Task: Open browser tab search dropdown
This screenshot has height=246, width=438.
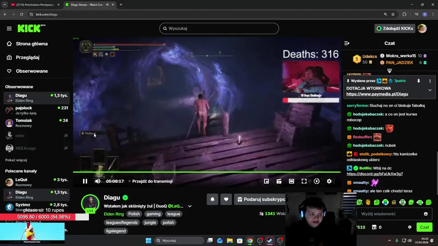Action: 4,5
